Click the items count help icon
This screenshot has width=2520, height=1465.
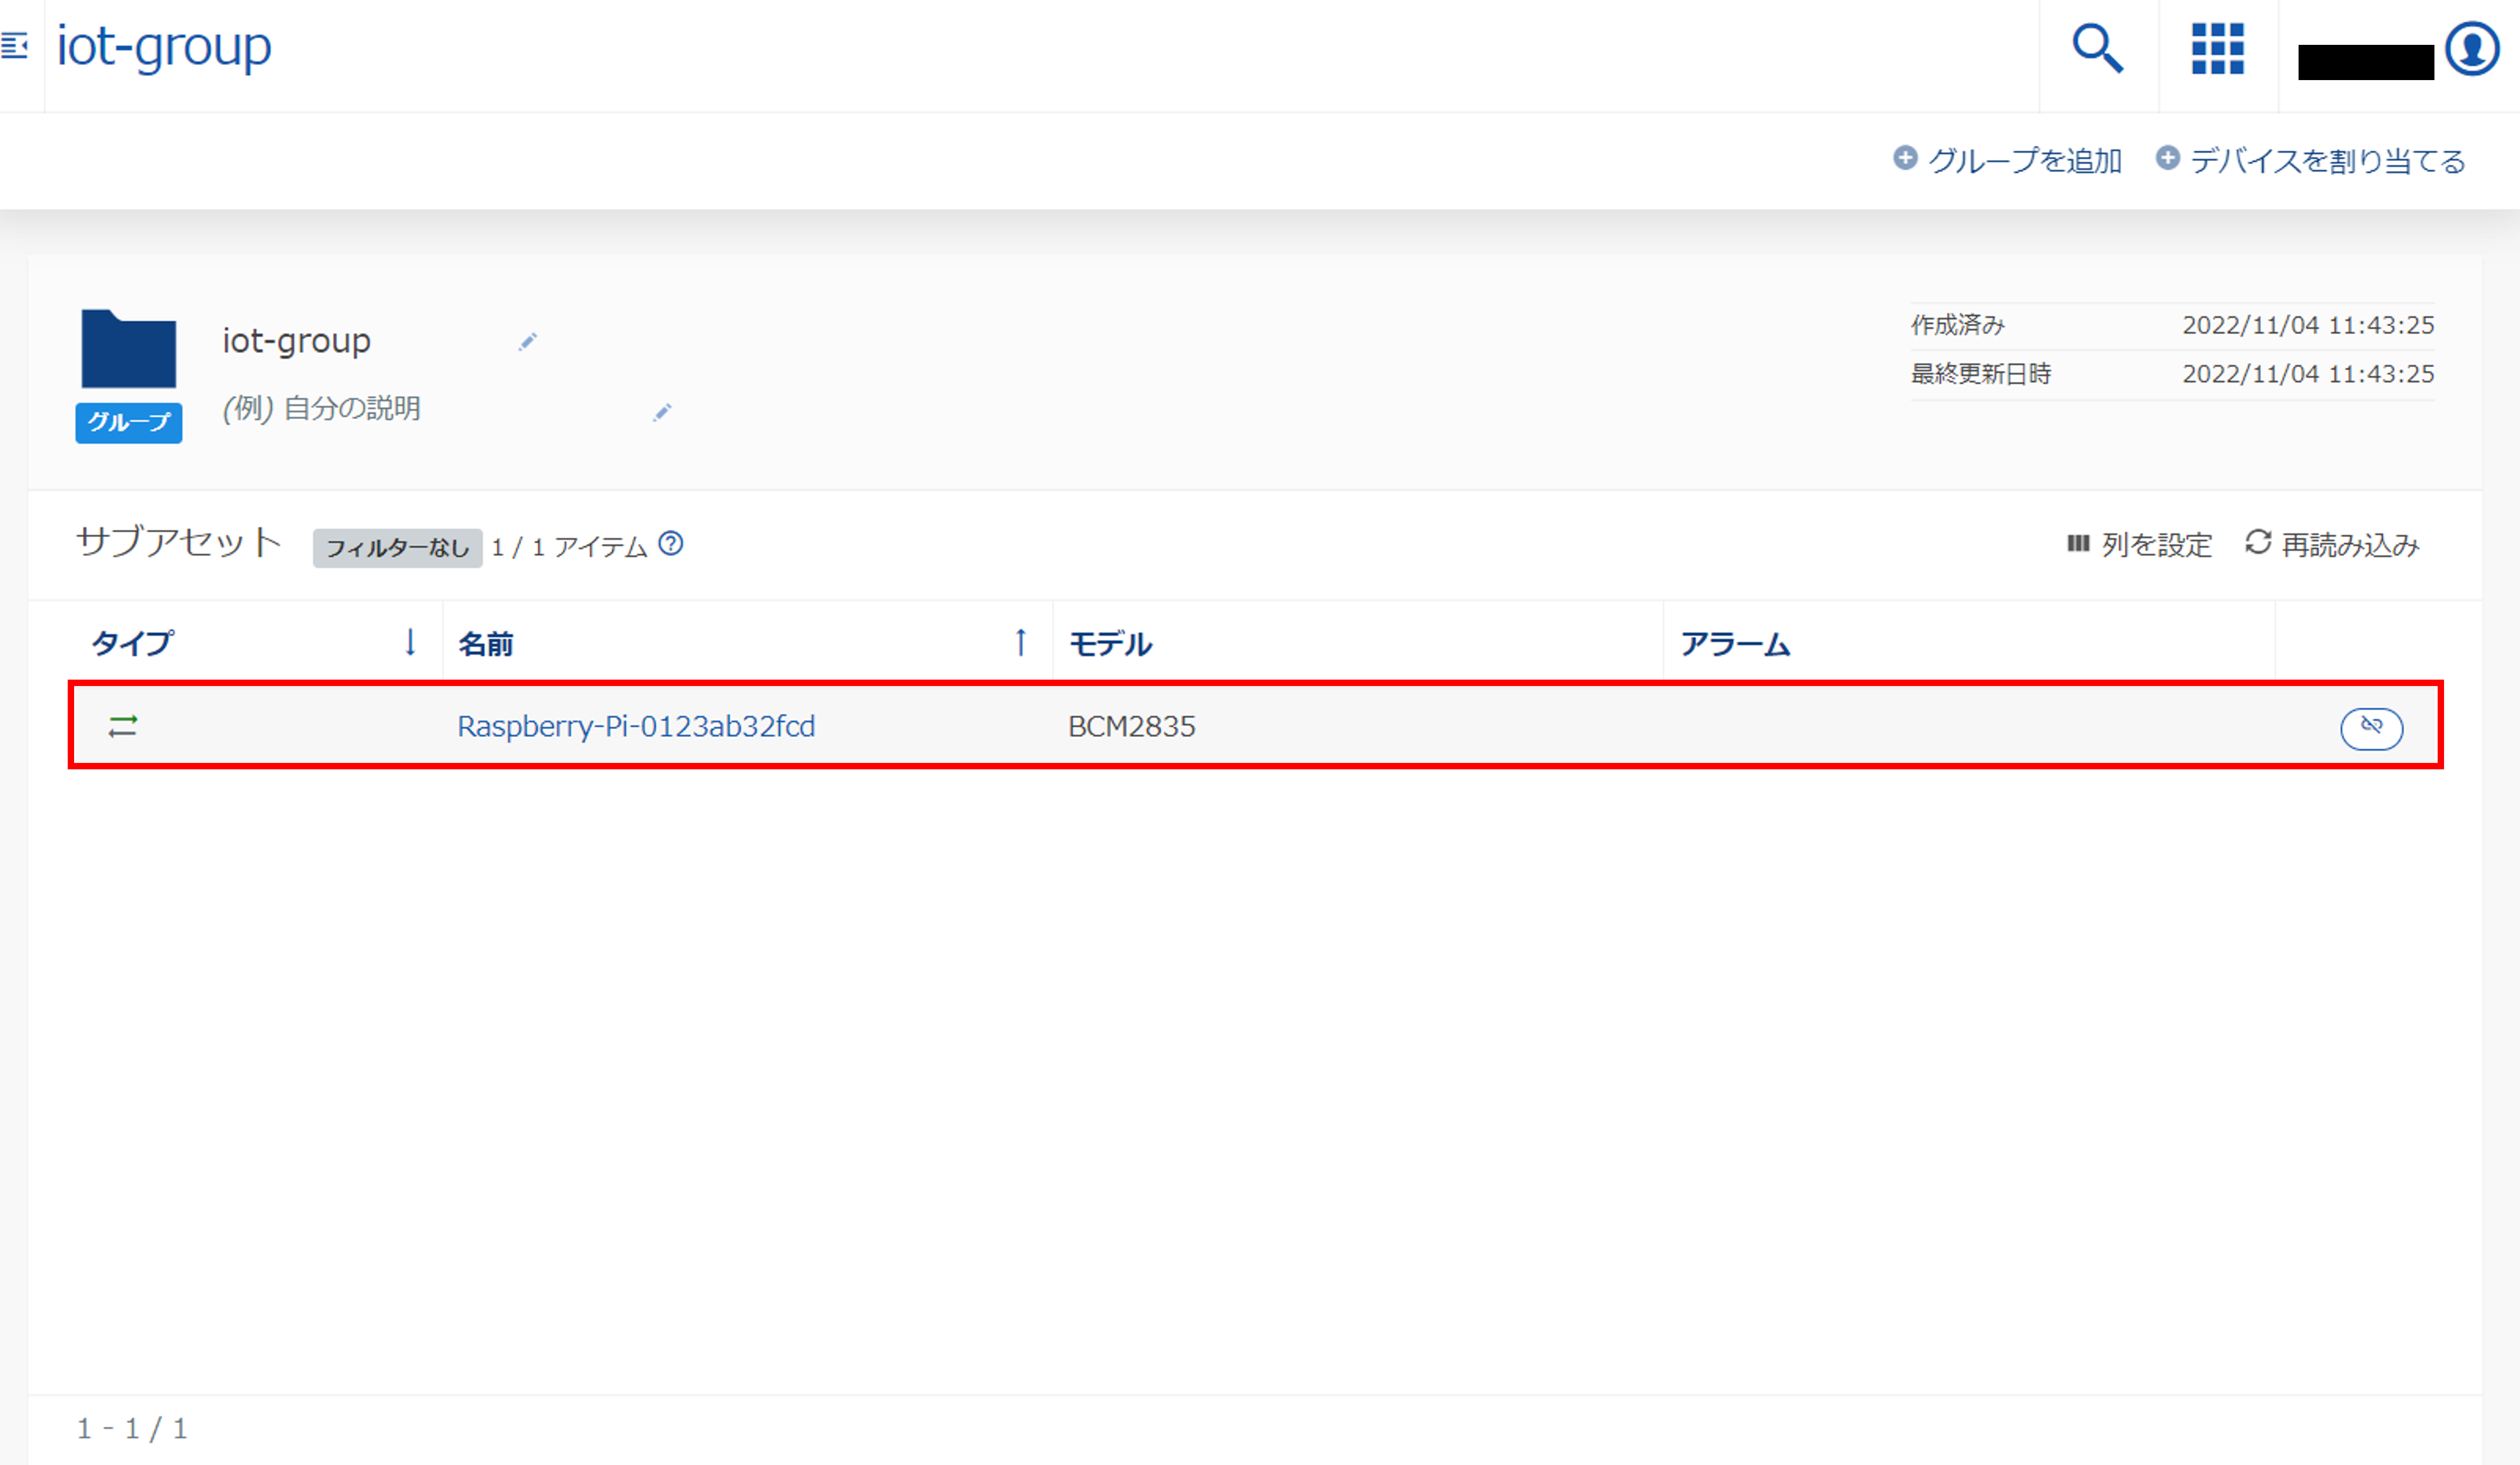pos(671,544)
